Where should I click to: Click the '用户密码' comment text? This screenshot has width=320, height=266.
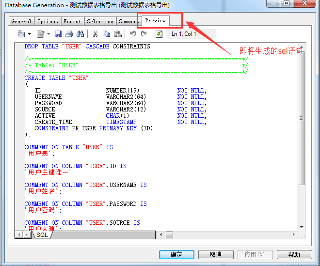point(43,210)
